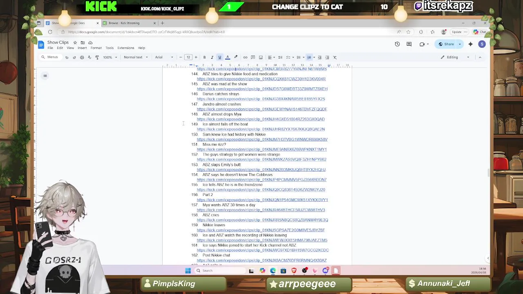View the cloud save status icon
The image size is (523, 294).
click(90, 42)
